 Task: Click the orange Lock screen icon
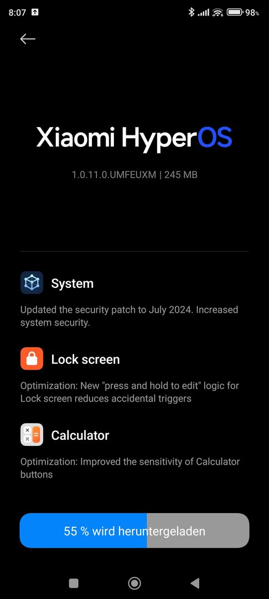tap(32, 359)
